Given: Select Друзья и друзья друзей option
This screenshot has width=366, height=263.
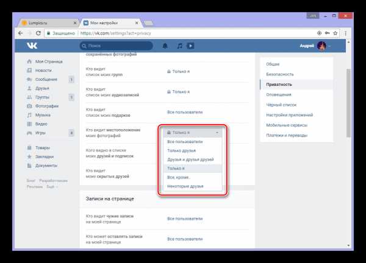Looking at the screenshot, I should click(x=193, y=160).
